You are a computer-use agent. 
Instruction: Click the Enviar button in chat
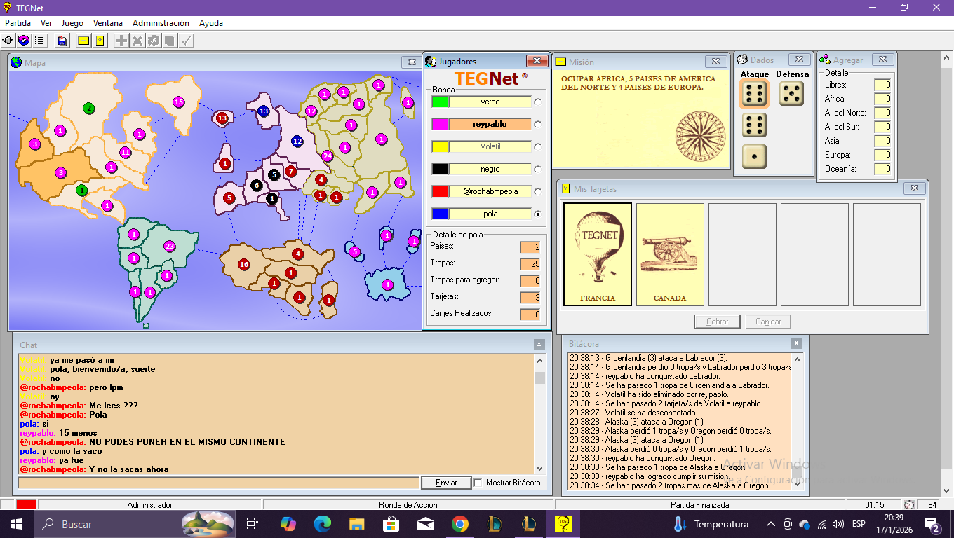[x=446, y=483]
